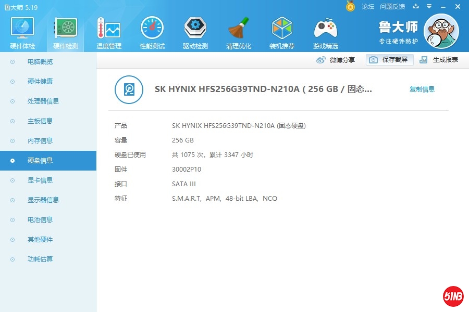Screen dimensions: 469x312
Task: Open the 硬件体检 hardware checkup icon
Action: click(22, 29)
